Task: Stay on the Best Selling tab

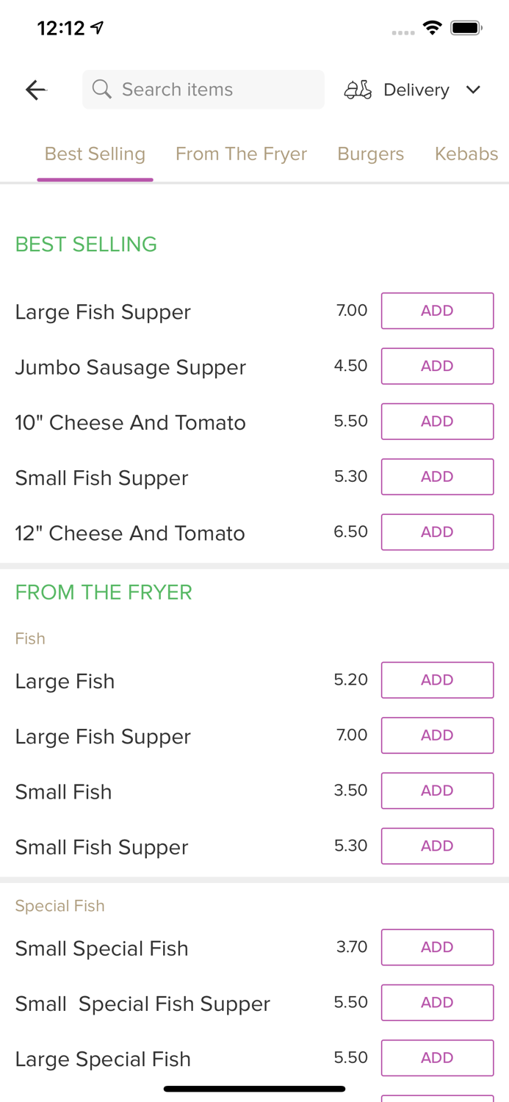Action: click(x=95, y=154)
